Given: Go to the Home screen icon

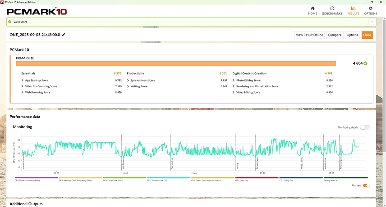Looking at the screenshot, I should coord(312,9).
